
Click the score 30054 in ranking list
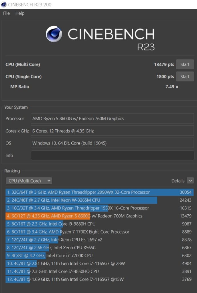pyautogui.click(x=186, y=192)
